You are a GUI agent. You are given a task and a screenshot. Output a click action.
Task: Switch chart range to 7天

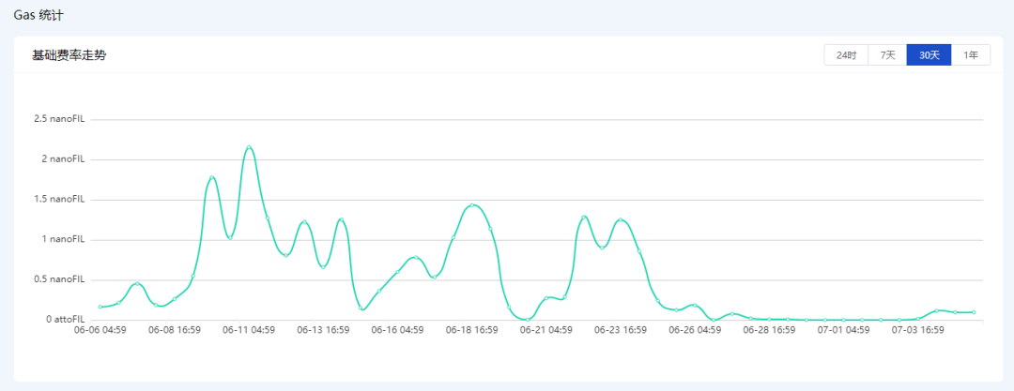point(887,55)
